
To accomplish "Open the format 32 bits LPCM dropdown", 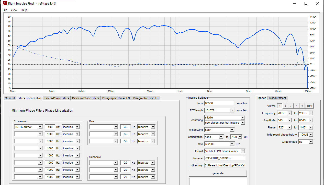I will click(x=225, y=151).
